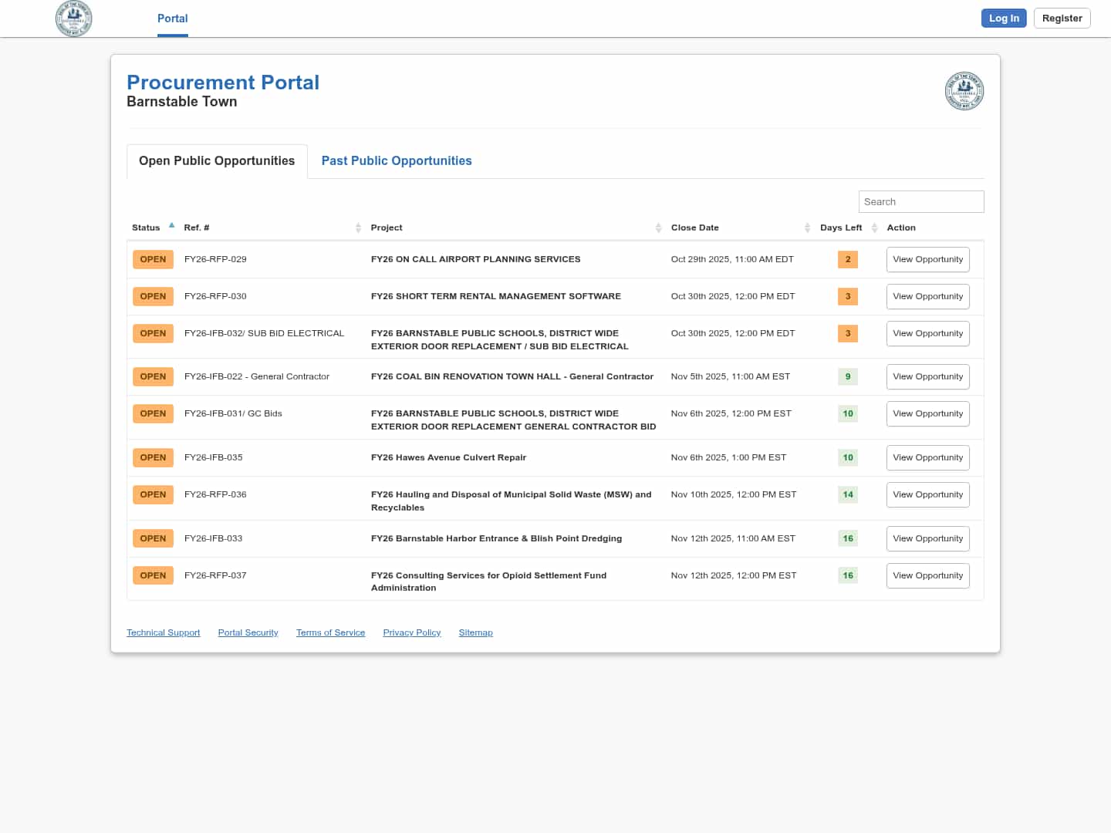Click the 9 days left badge
Image resolution: width=1111 pixels, height=833 pixels.
(848, 377)
